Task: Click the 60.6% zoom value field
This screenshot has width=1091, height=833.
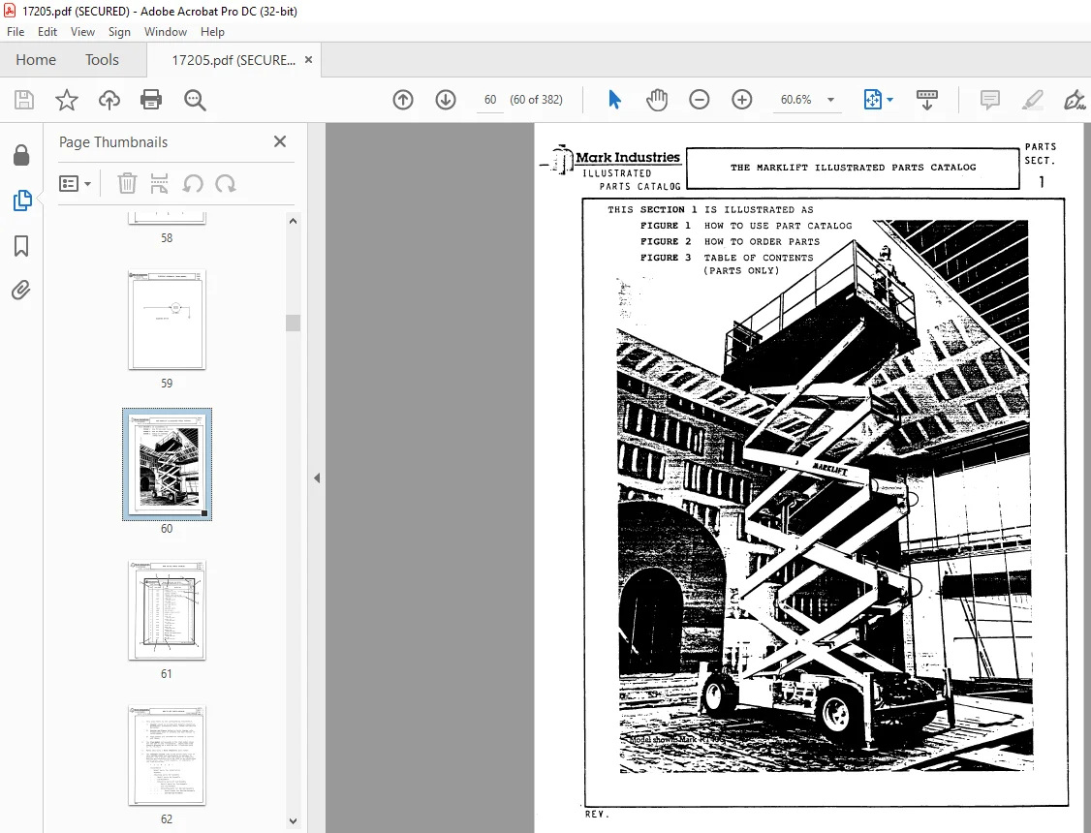Action: [796, 100]
